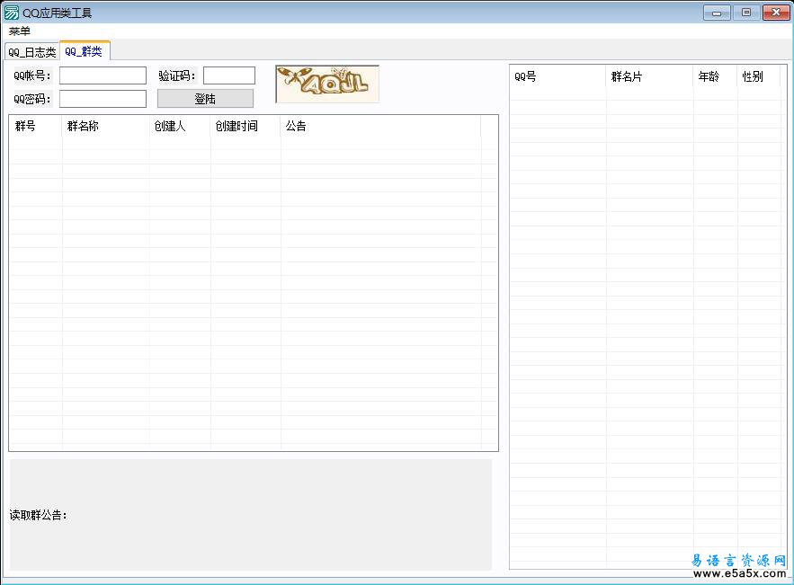Maximize the QQ应用类工具 window
This screenshot has height=585, width=794.
pyautogui.click(x=746, y=13)
